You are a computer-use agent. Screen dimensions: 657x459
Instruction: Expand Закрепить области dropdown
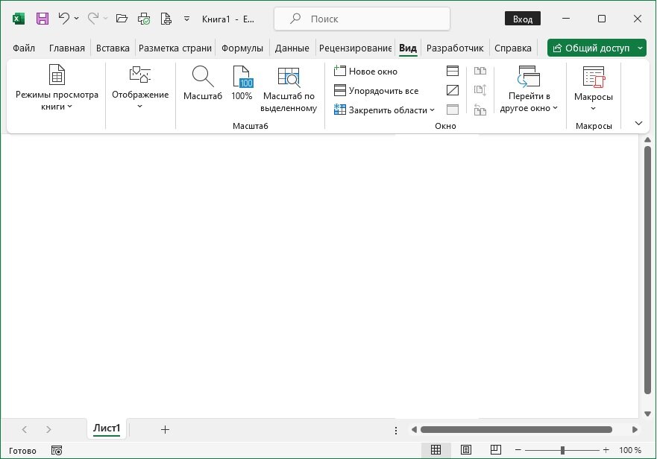click(384, 110)
